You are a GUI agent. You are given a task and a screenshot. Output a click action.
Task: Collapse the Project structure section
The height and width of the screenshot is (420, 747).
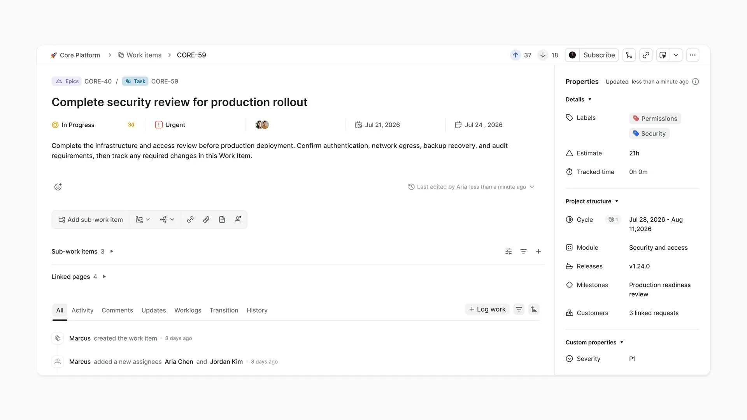coord(617,201)
